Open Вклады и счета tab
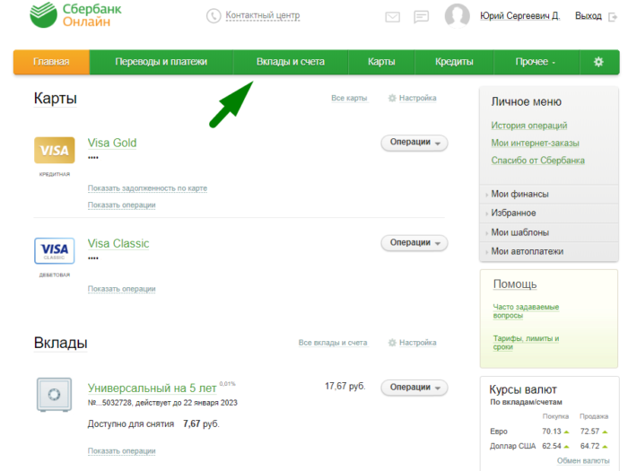628x471 pixels. 290,62
